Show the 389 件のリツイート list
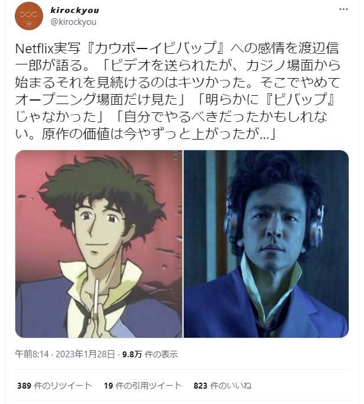 pos(54,386)
